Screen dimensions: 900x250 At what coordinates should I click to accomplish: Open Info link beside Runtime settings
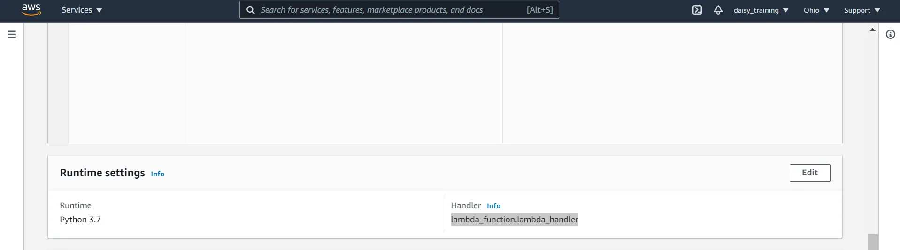tap(157, 174)
